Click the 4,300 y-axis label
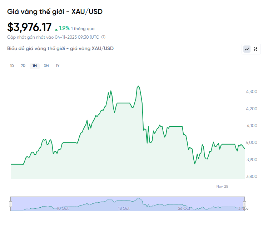 (252, 92)
